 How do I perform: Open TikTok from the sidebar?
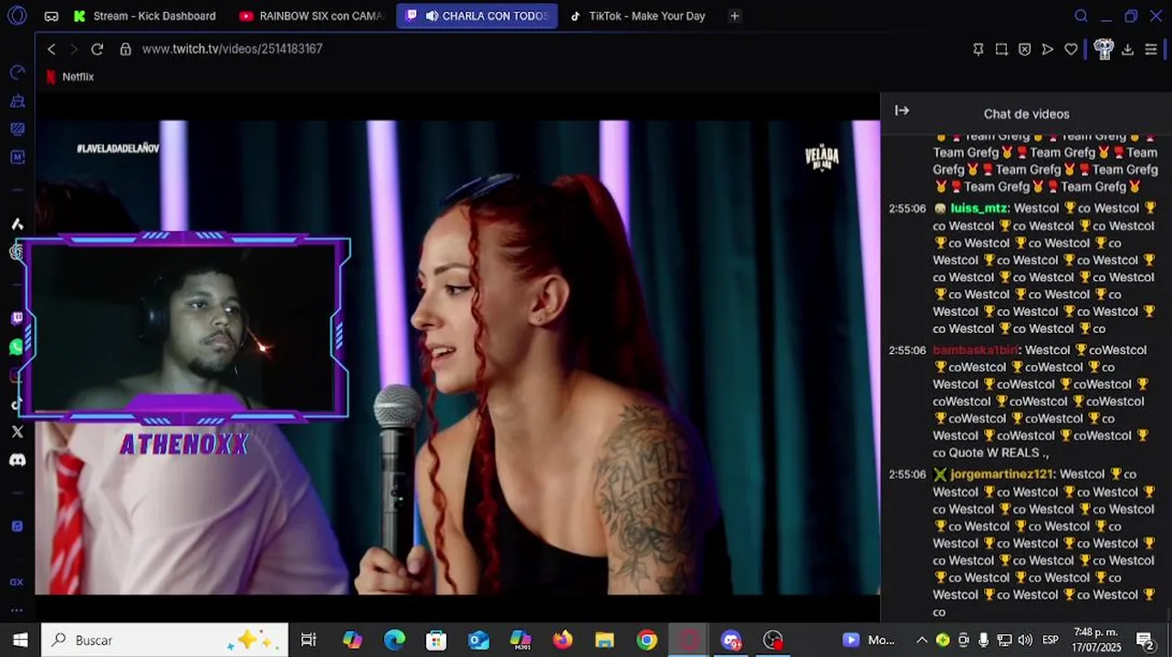coord(17,403)
